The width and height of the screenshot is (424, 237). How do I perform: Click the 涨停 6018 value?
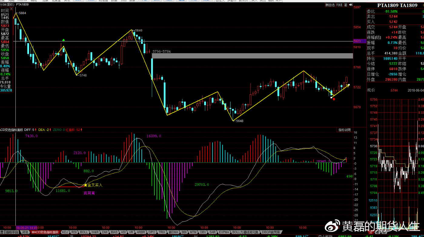tap(393, 69)
